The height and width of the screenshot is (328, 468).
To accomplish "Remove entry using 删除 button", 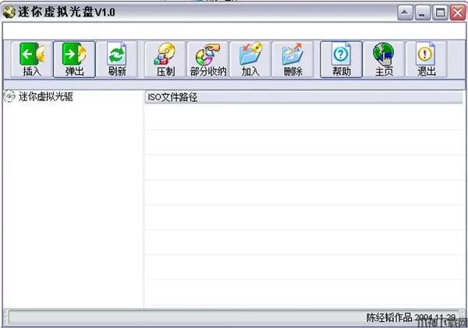I will (292, 60).
